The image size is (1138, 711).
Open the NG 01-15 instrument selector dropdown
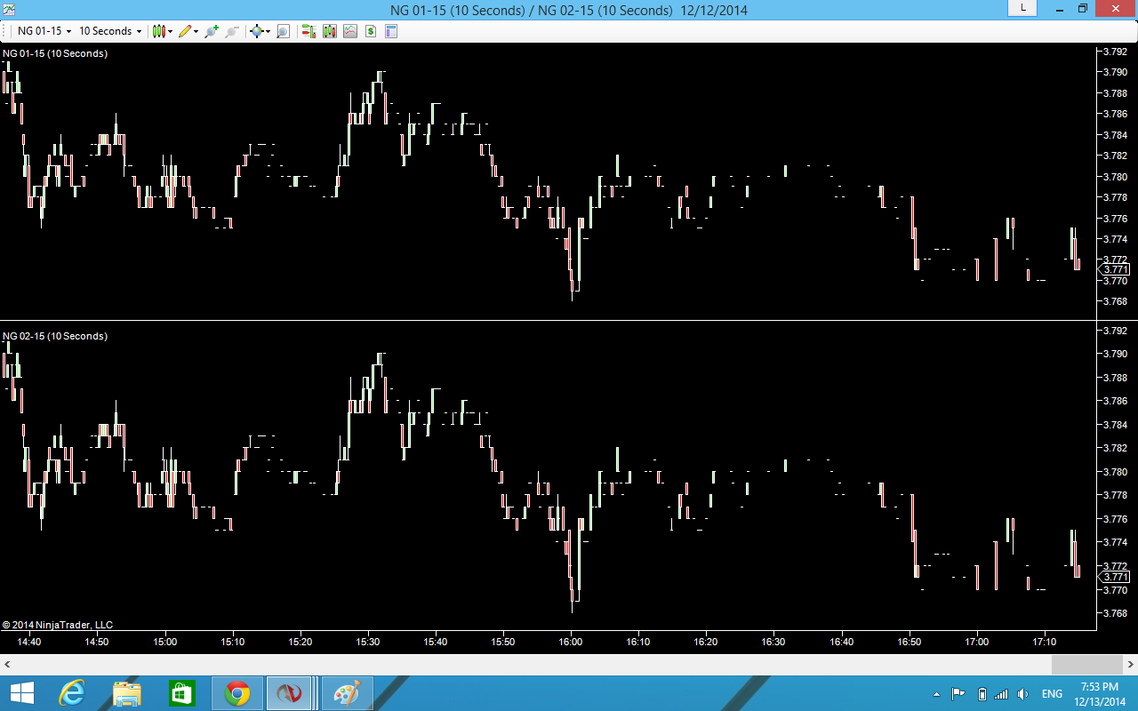coord(44,31)
